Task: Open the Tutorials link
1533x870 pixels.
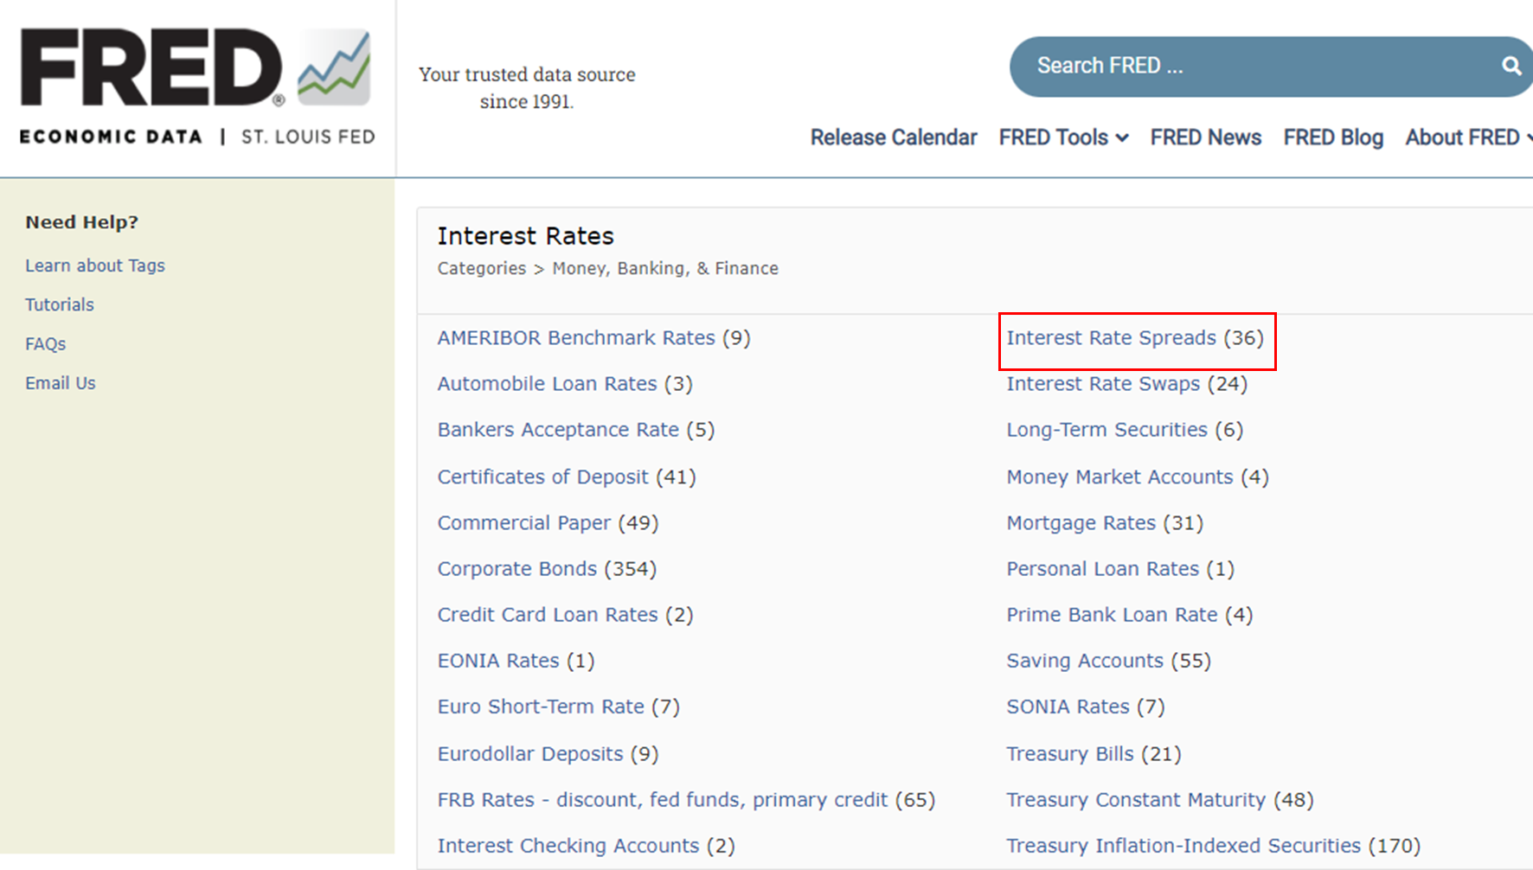Action: (x=60, y=304)
